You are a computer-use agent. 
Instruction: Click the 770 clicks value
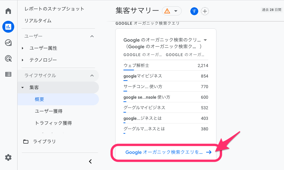[x=205, y=87]
